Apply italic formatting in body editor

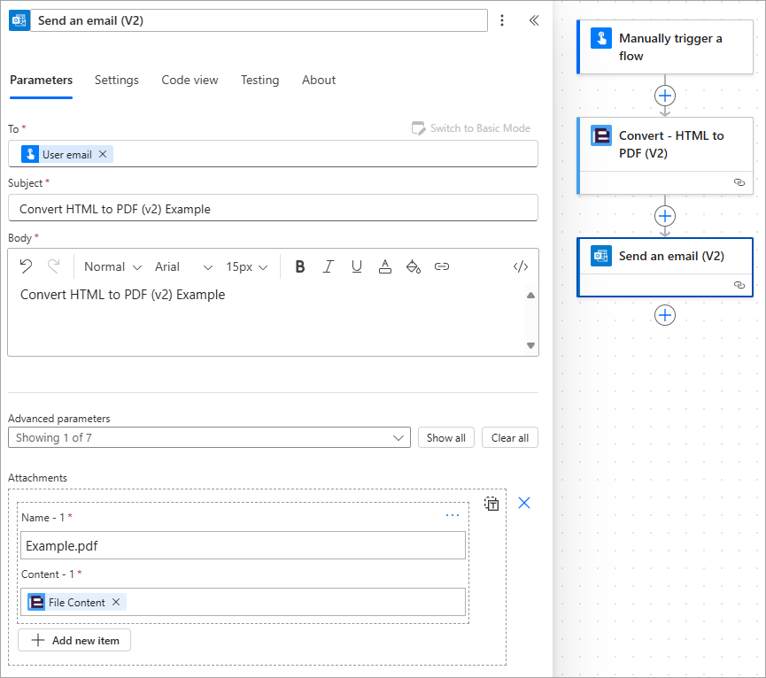[329, 266]
